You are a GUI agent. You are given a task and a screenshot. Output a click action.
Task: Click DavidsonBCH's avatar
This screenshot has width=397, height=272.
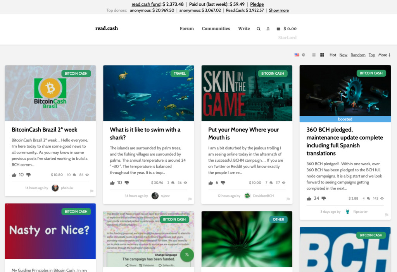pos(247,196)
